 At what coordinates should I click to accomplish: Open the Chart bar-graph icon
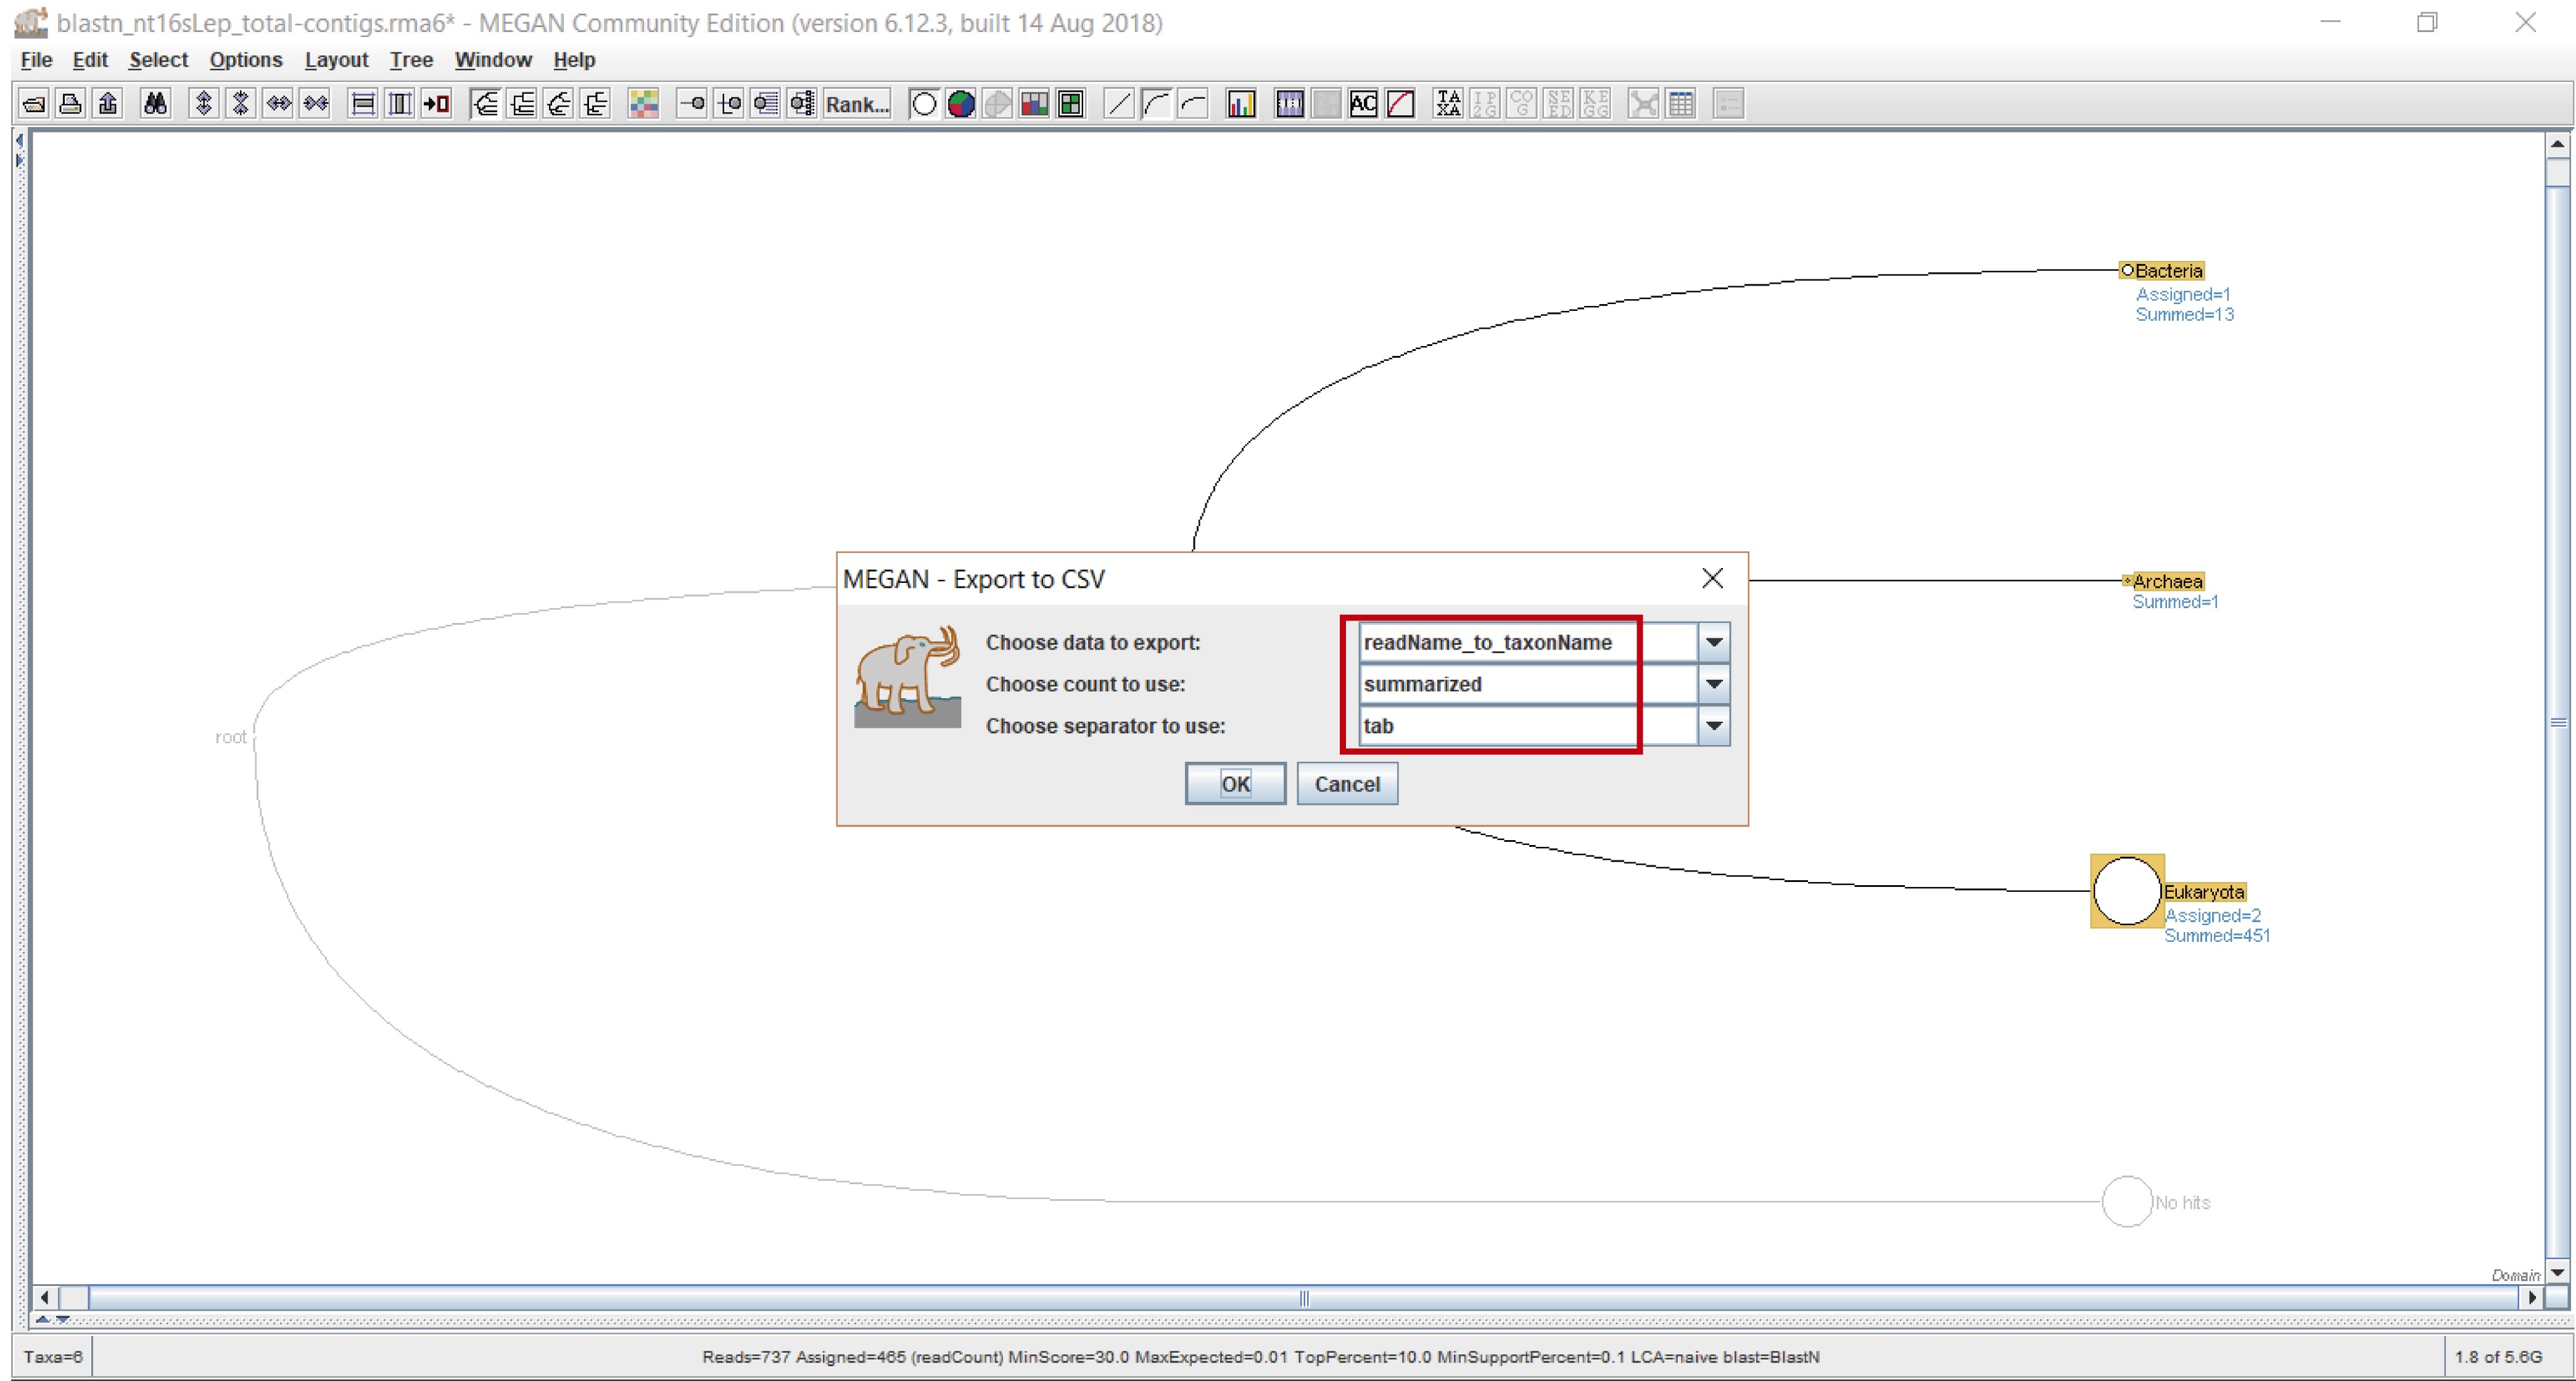tap(1241, 104)
